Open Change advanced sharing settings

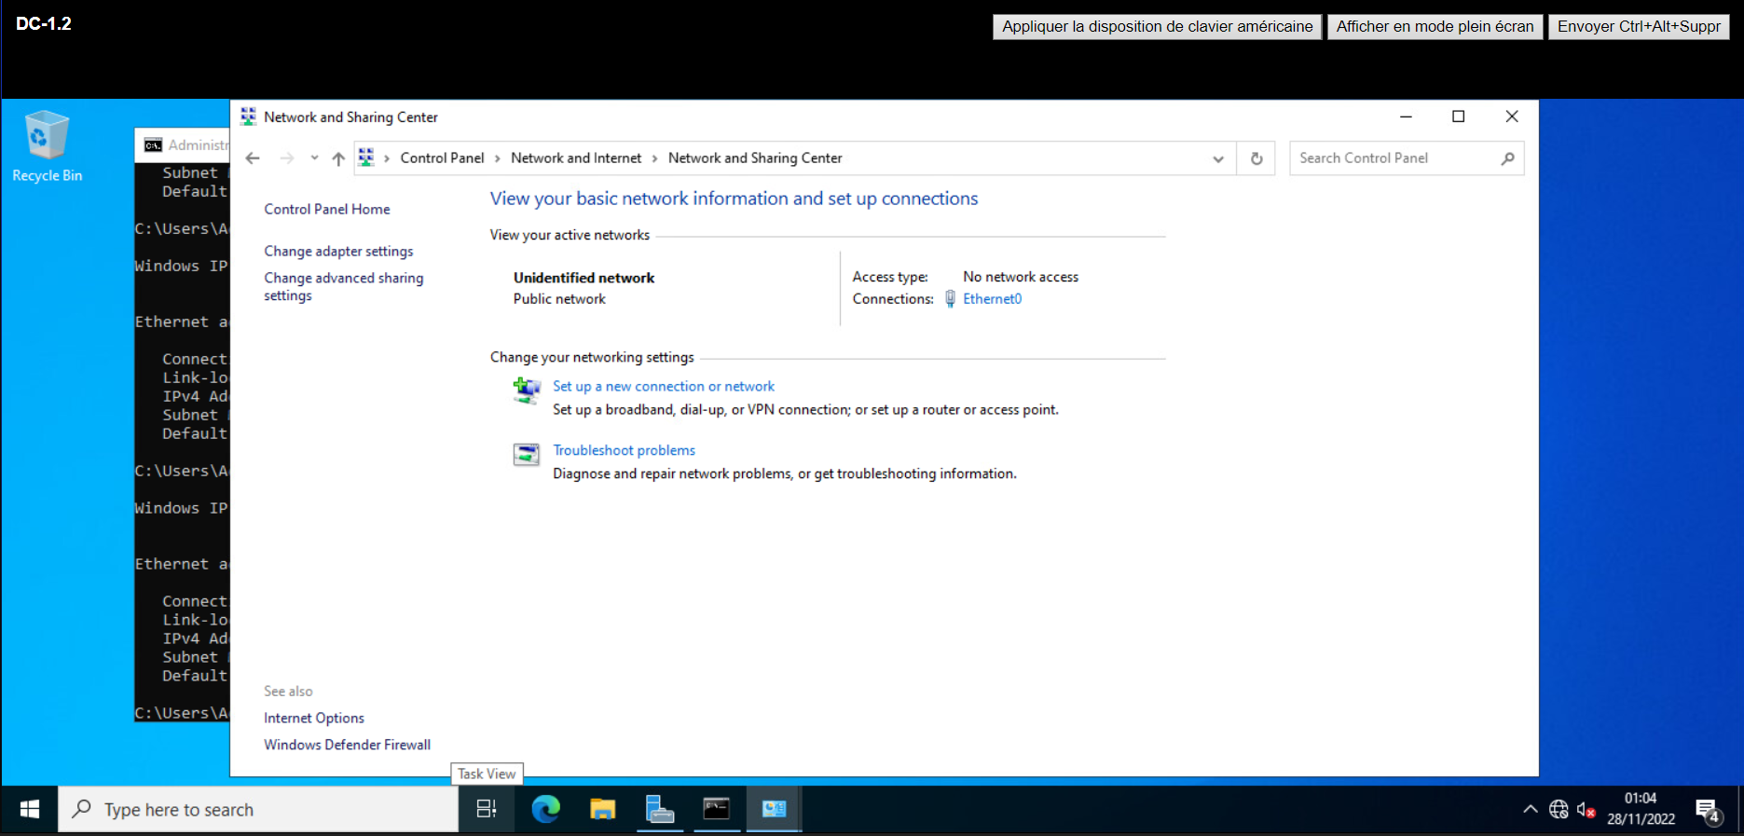(343, 286)
